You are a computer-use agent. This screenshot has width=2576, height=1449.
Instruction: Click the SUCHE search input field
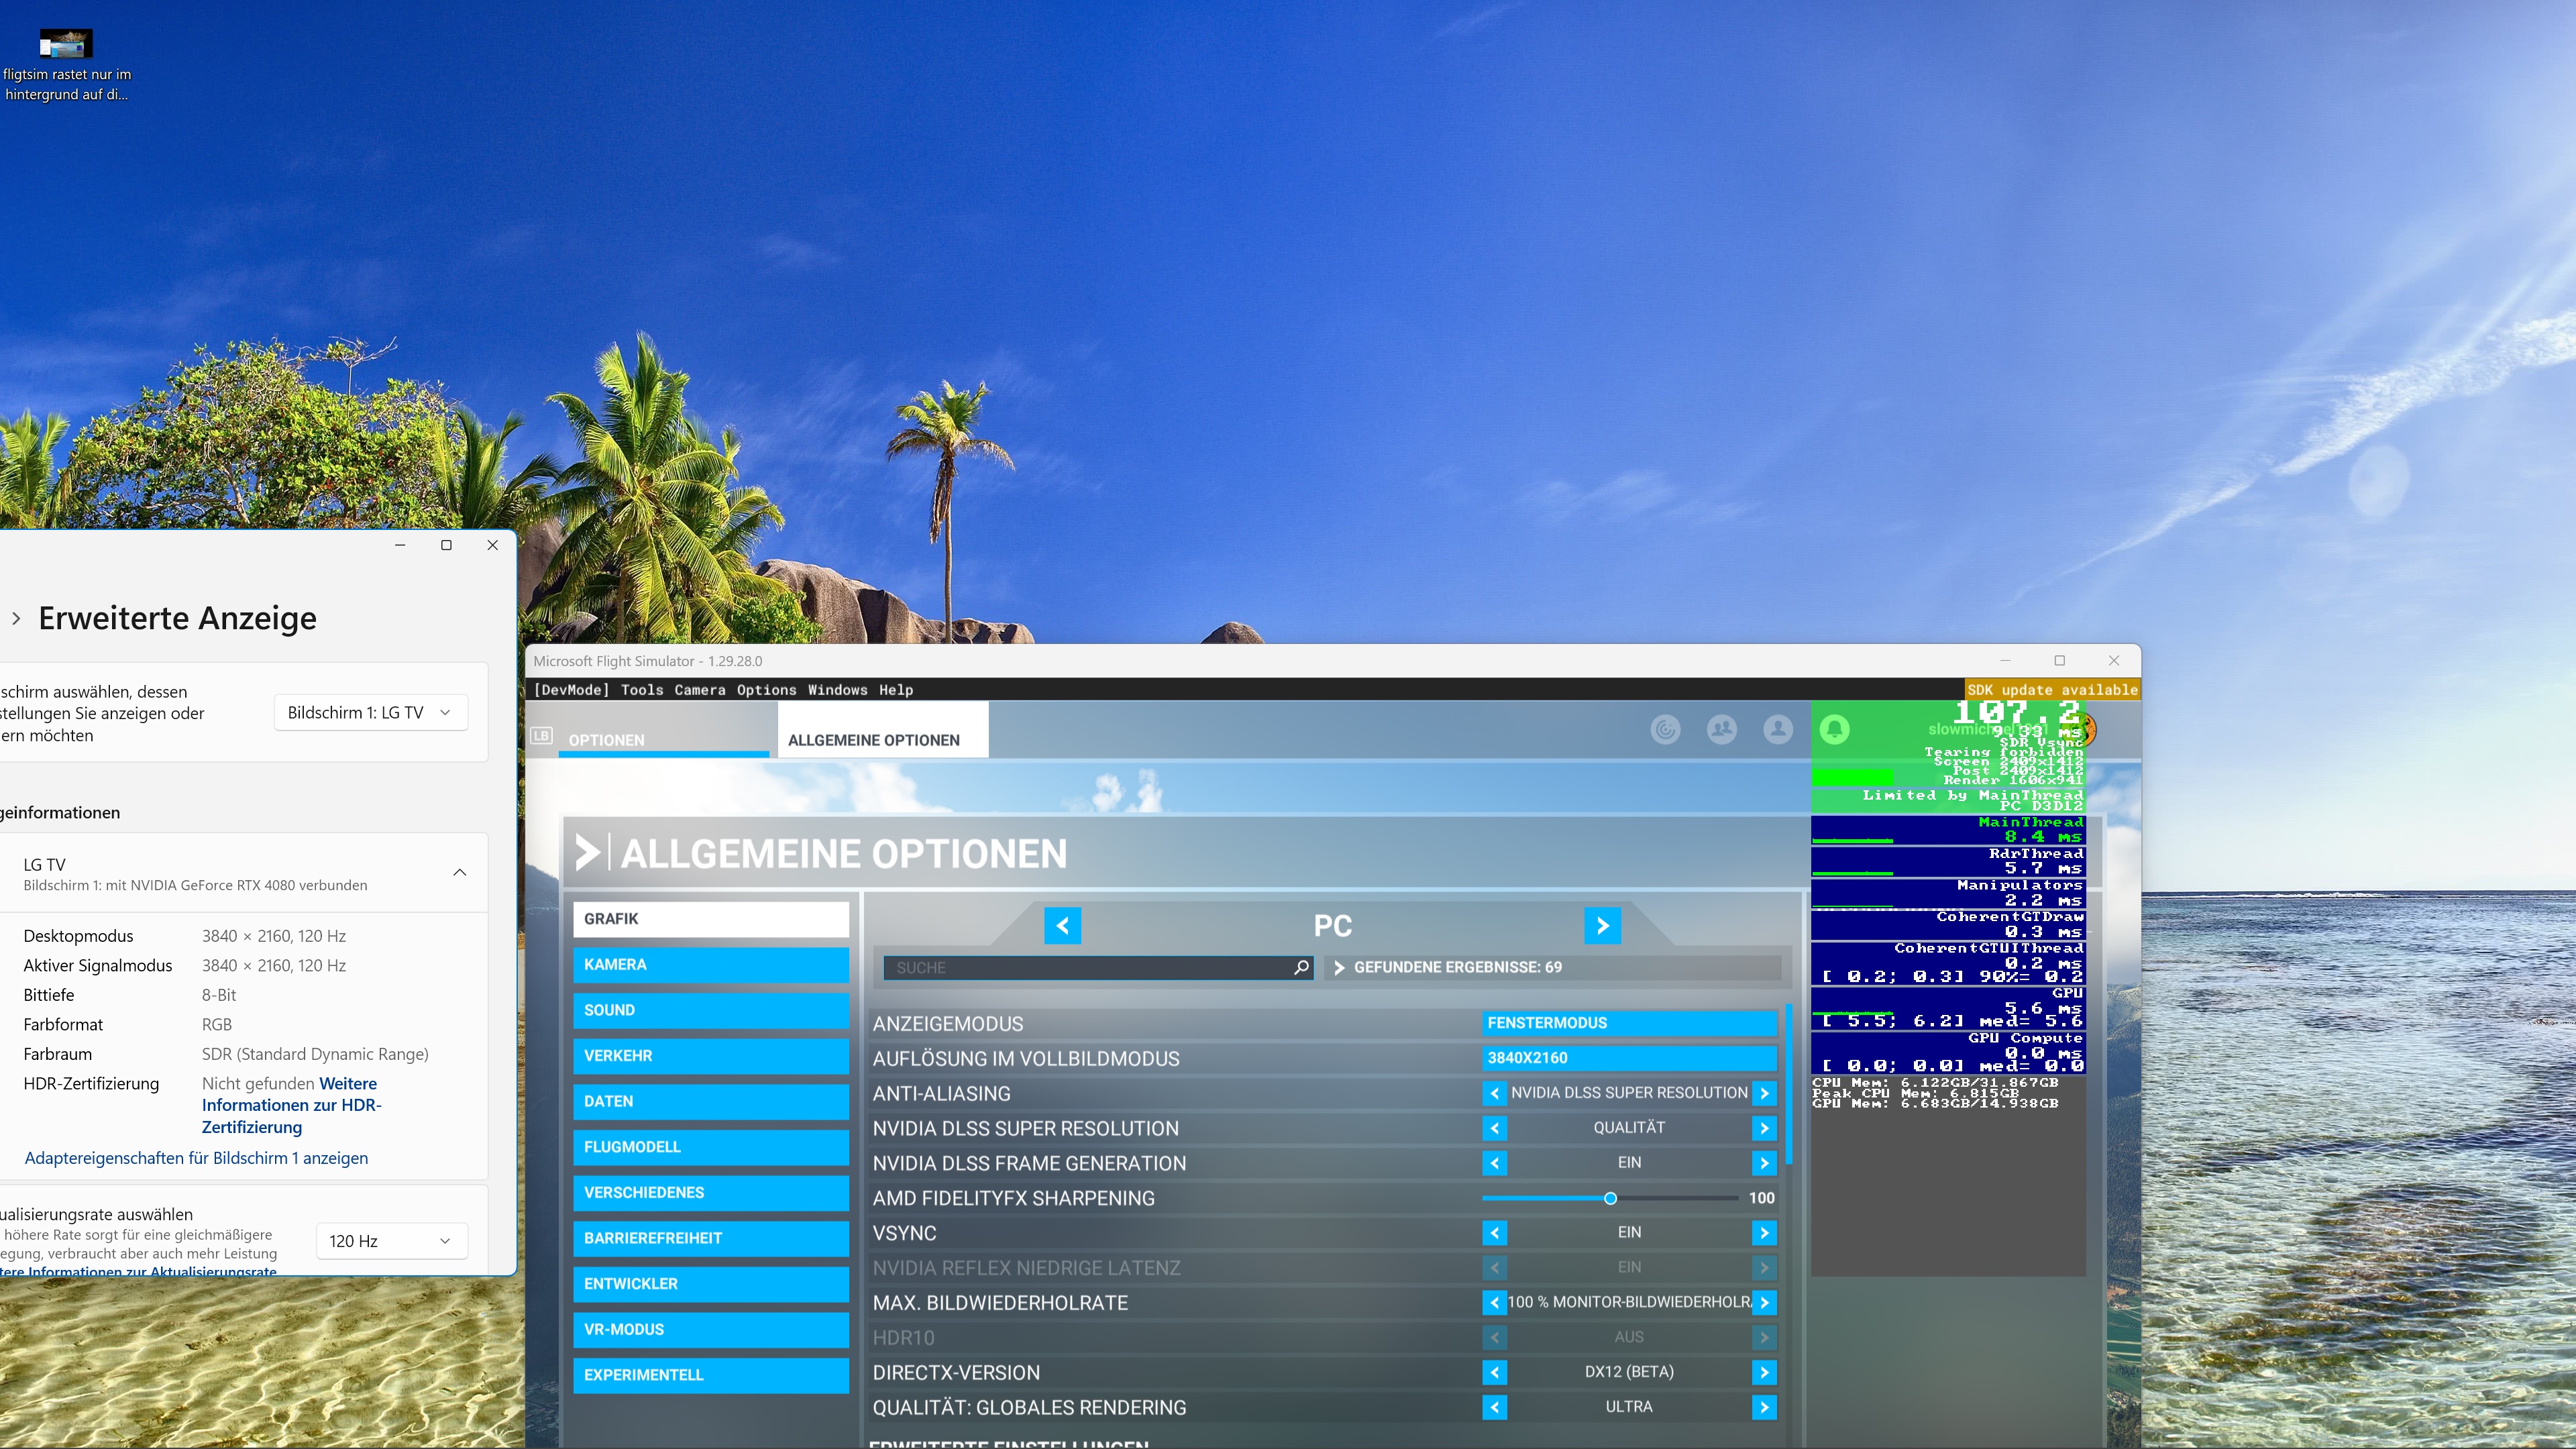click(1090, 967)
